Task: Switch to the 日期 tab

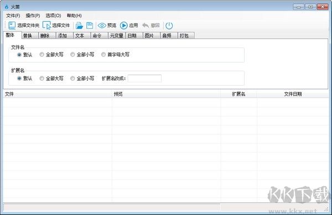Action: [134, 36]
